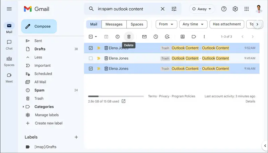Open the Google apps grid

tap(247, 9)
